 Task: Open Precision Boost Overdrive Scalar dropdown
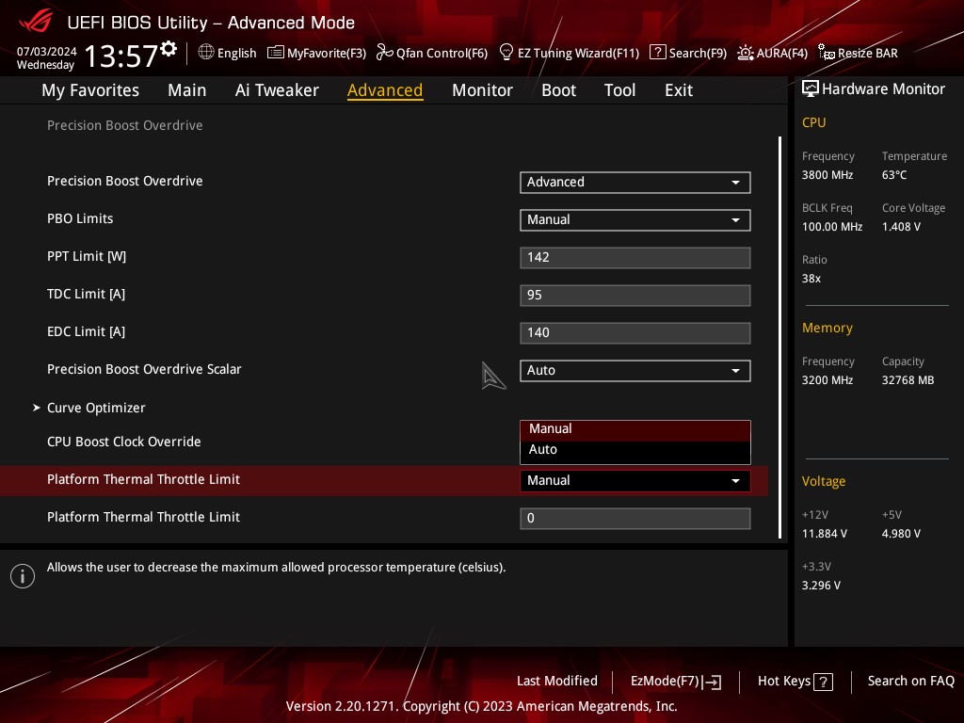point(635,371)
